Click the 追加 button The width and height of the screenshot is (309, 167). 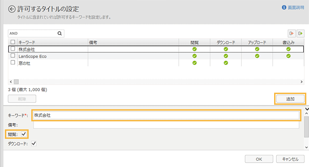[x=290, y=99]
